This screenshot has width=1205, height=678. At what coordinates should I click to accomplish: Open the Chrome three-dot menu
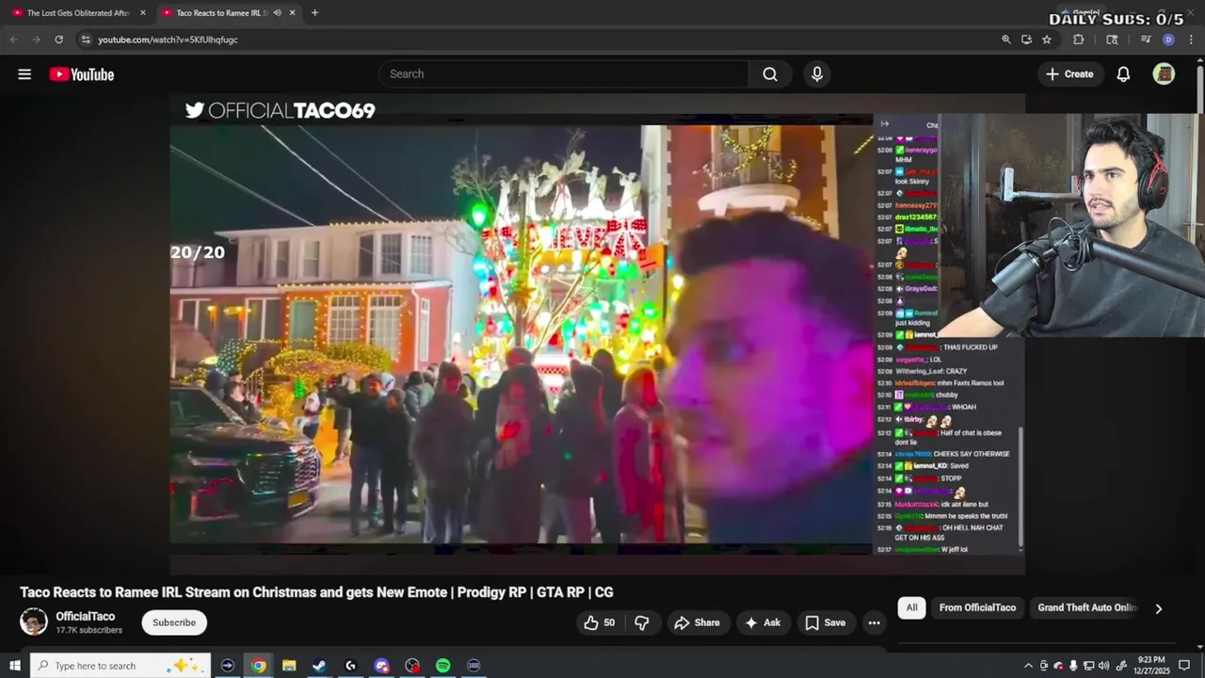(1191, 40)
